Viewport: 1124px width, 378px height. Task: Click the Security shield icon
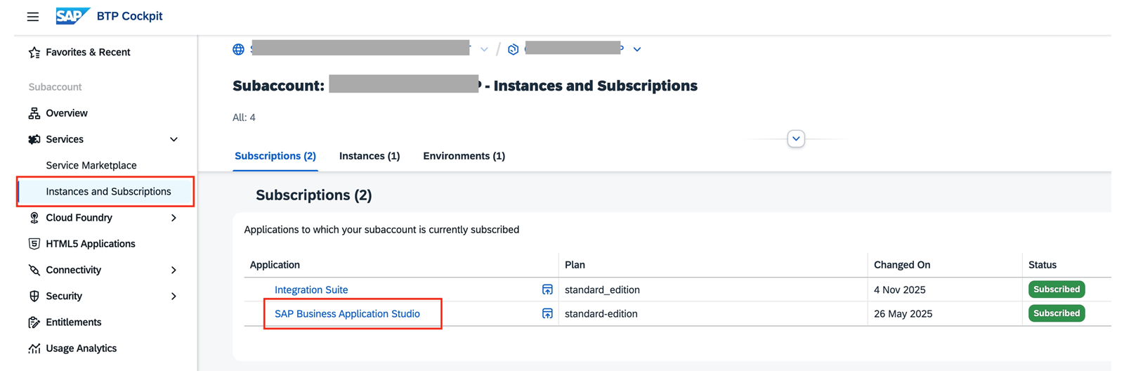click(x=34, y=296)
